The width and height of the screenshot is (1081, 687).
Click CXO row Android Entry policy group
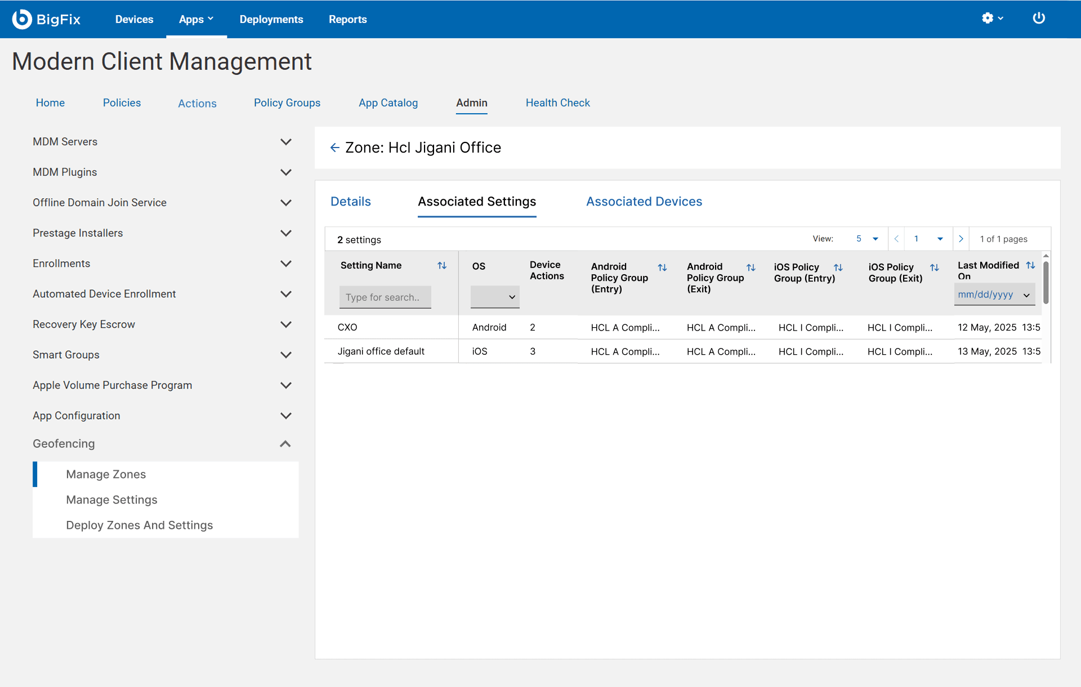tap(625, 327)
